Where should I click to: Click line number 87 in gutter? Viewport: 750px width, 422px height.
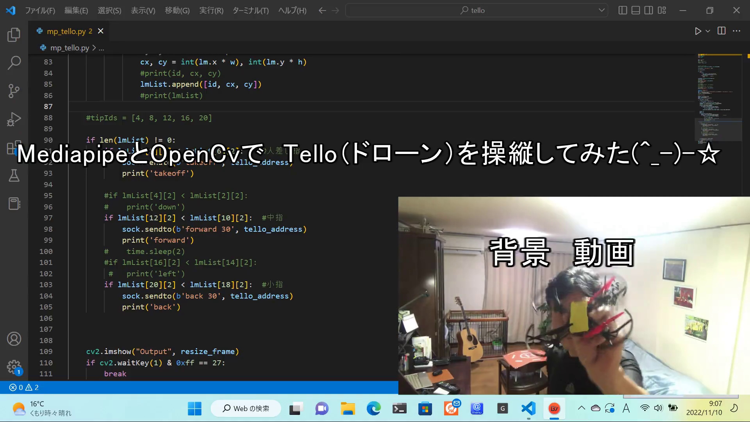(48, 106)
